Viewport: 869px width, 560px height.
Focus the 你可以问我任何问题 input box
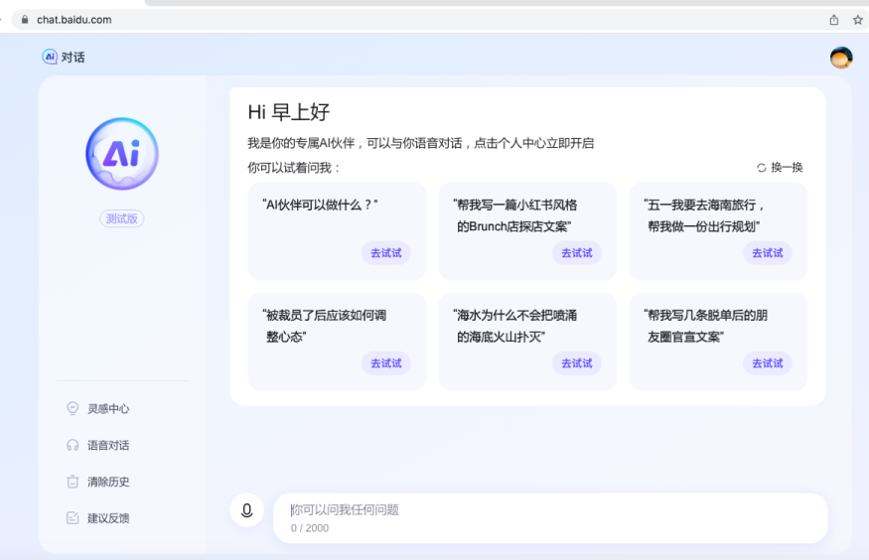coord(550,518)
